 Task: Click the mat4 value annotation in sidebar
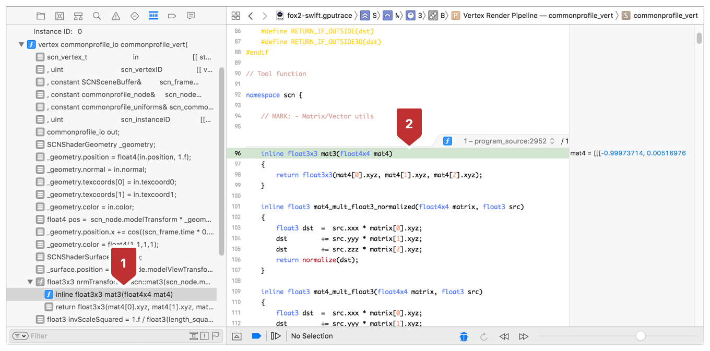[628, 153]
